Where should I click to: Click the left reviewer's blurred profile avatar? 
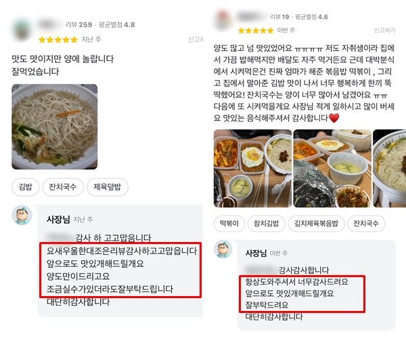pos(22,30)
